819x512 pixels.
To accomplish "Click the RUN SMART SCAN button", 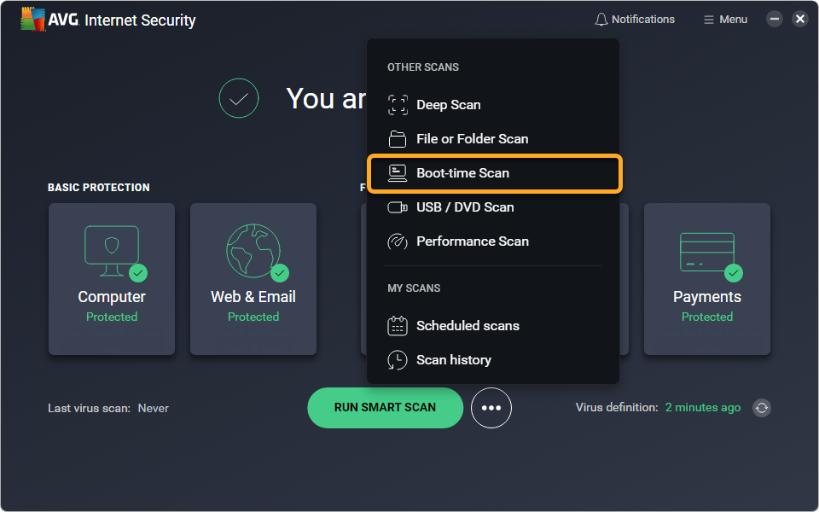I will (x=385, y=408).
